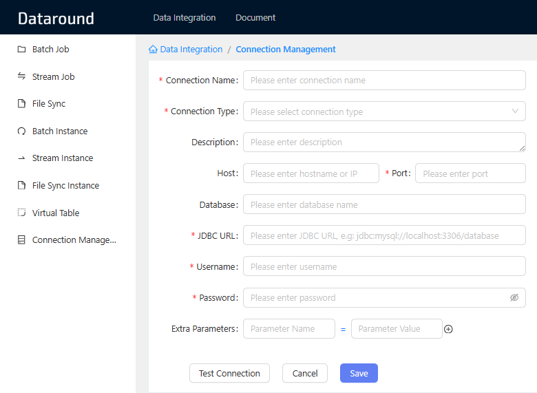Image resolution: width=537 pixels, height=393 pixels.
Task: Go to Data Integration breadcrumb link
Action: (191, 50)
